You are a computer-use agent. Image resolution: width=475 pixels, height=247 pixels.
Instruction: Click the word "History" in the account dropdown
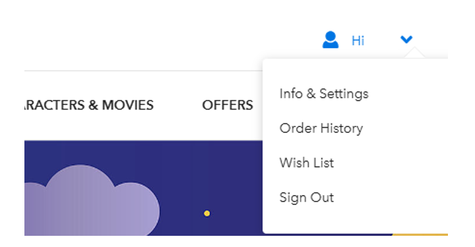coord(342,128)
